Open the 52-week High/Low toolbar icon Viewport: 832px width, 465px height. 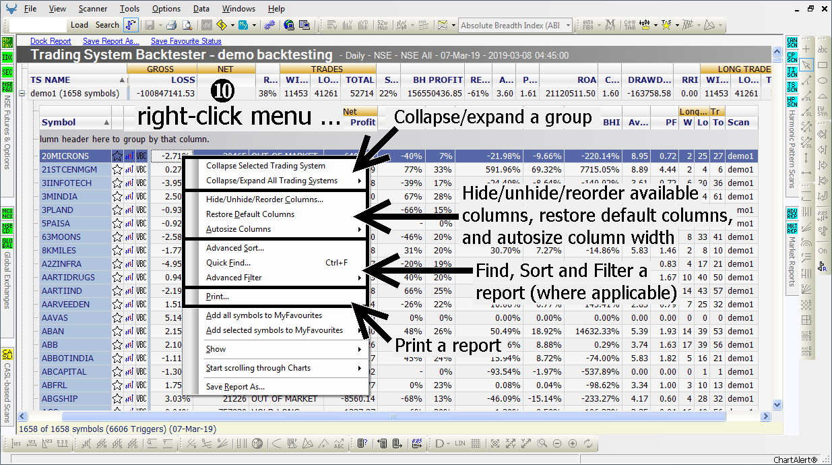tap(383, 25)
